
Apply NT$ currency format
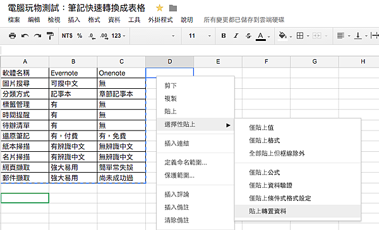click(x=67, y=36)
